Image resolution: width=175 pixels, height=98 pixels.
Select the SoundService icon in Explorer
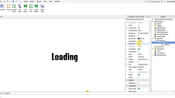click(x=155, y=53)
